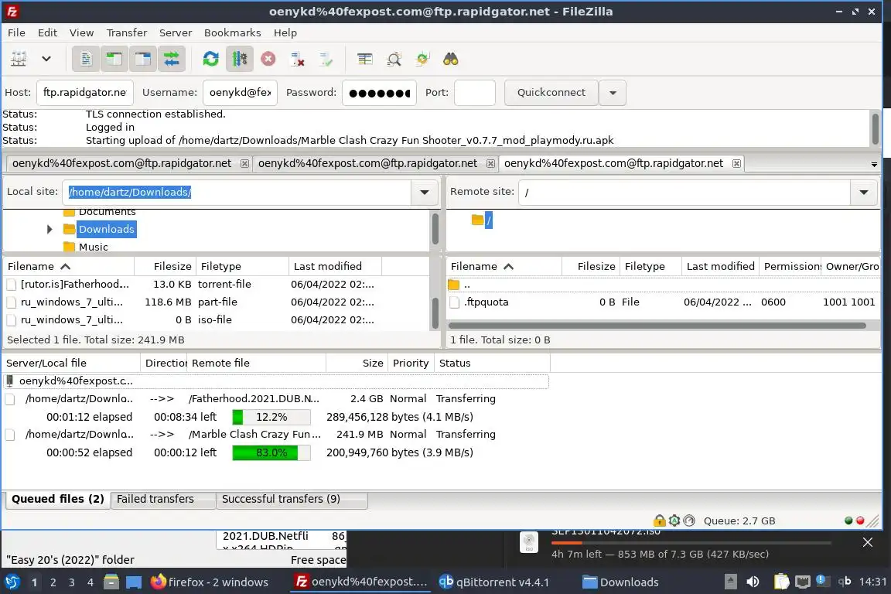
Task: Focus the Host input field
Action: tap(84, 93)
